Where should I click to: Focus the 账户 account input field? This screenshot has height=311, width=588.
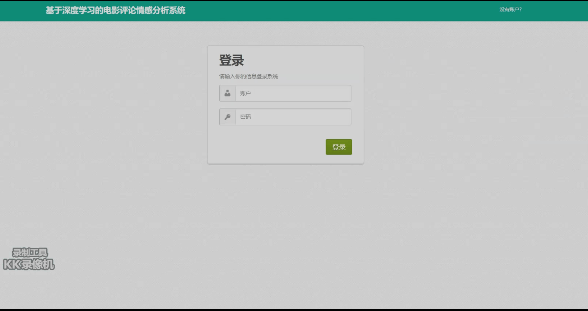pos(293,93)
